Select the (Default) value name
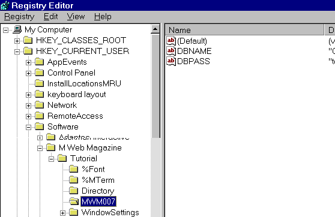Screen dimensions: 335x217 point(192,41)
